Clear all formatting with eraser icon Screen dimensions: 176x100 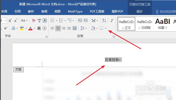(34, 20)
